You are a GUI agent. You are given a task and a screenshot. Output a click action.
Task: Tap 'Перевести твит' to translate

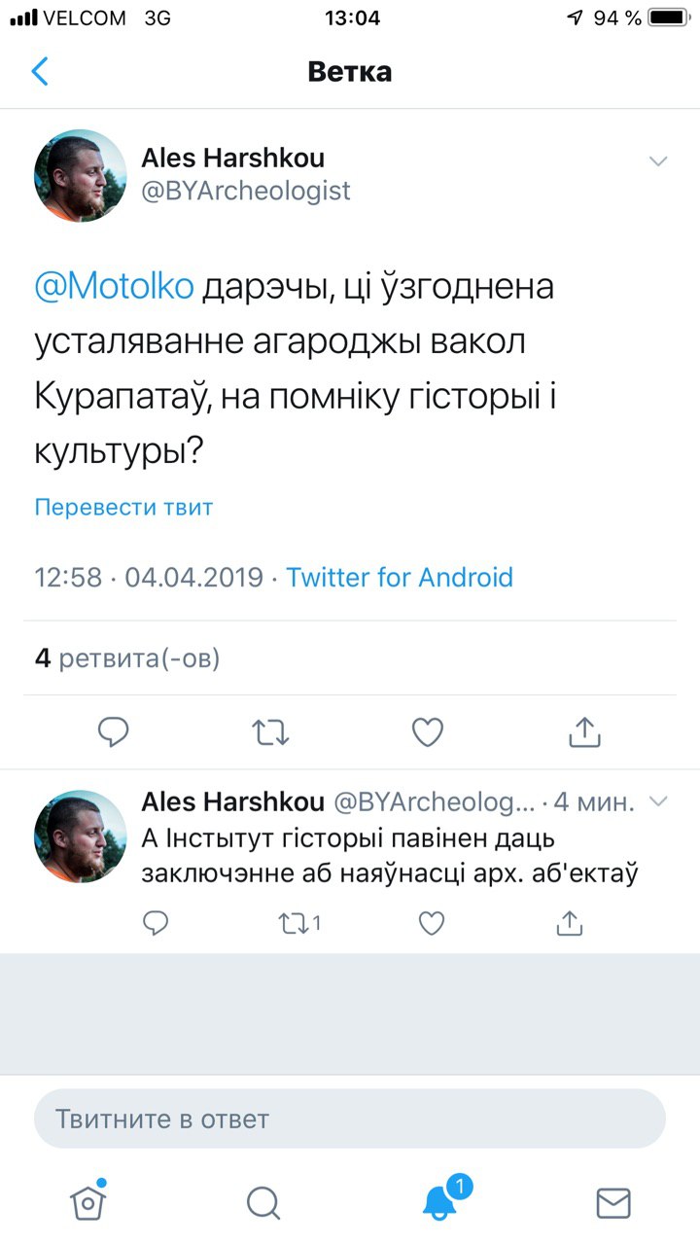tap(123, 507)
